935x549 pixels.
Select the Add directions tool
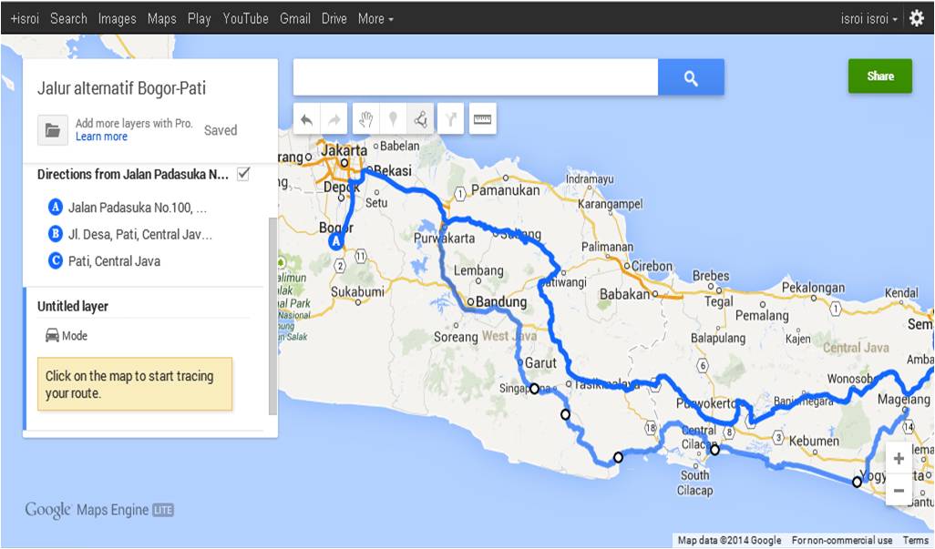tap(451, 119)
